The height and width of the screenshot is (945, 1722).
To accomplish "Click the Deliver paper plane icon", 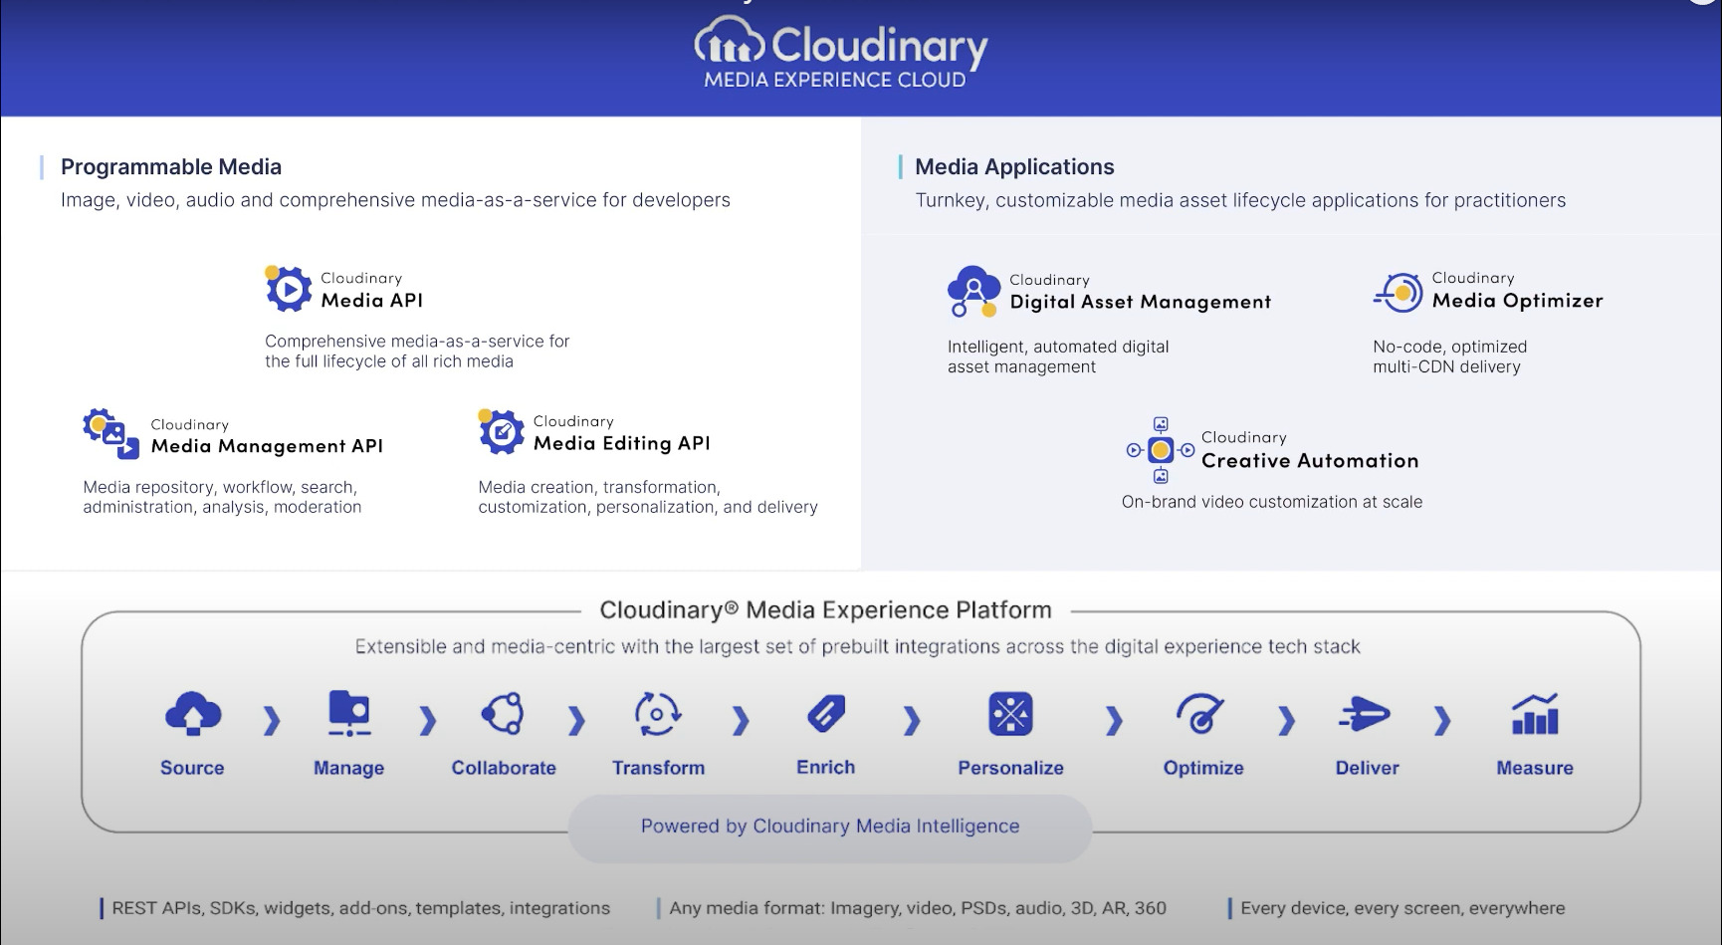I will (x=1366, y=713).
